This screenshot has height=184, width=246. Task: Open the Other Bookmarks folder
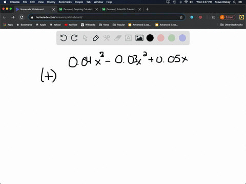[232, 25]
